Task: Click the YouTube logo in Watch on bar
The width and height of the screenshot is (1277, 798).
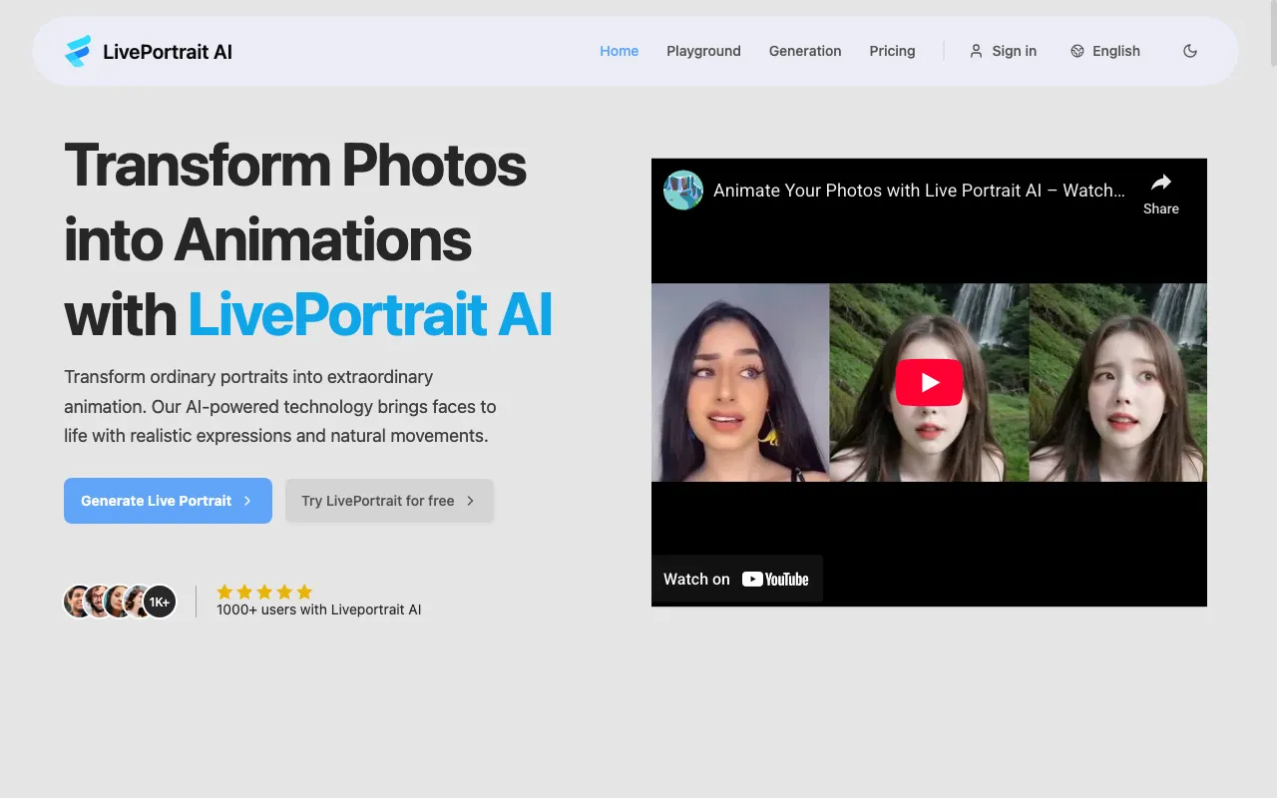Action: tap(775, 579)
